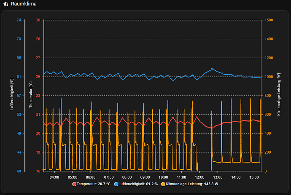Screen dimensions: 291x195
Task: Click the 1200 watt axis tick label
Action: point(269,58)
